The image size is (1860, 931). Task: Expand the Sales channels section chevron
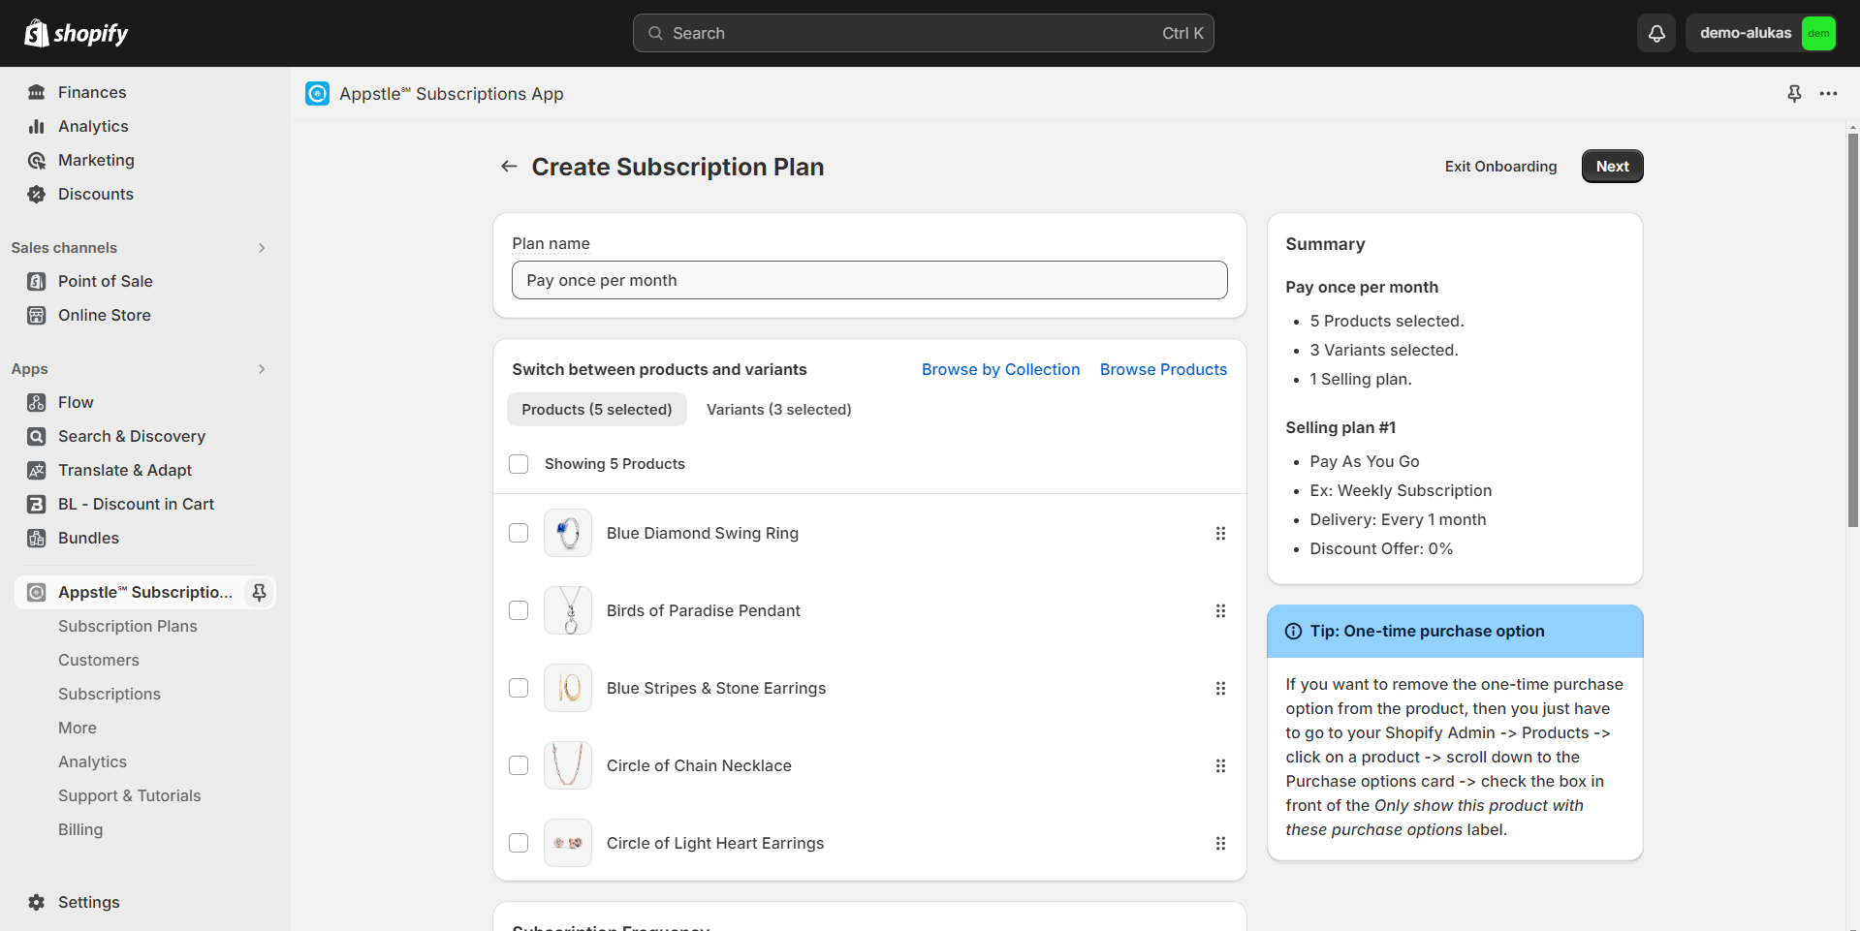(x=262, y=248)
